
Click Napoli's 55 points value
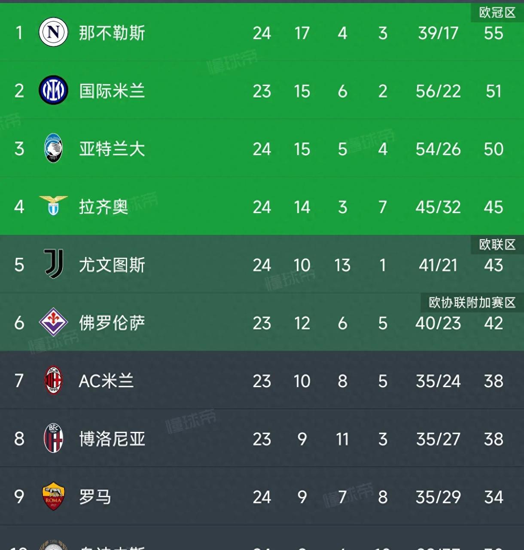494,33
